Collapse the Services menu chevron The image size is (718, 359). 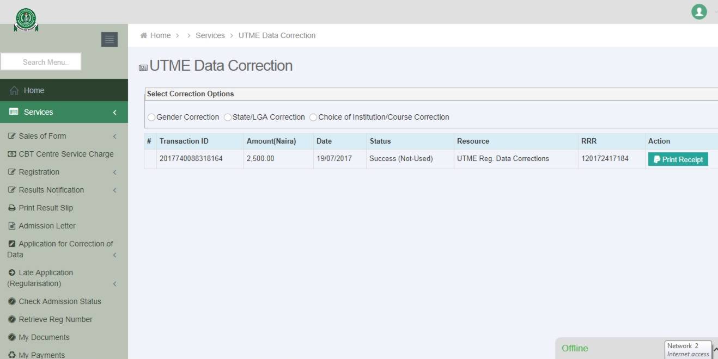tap(115, 112)
